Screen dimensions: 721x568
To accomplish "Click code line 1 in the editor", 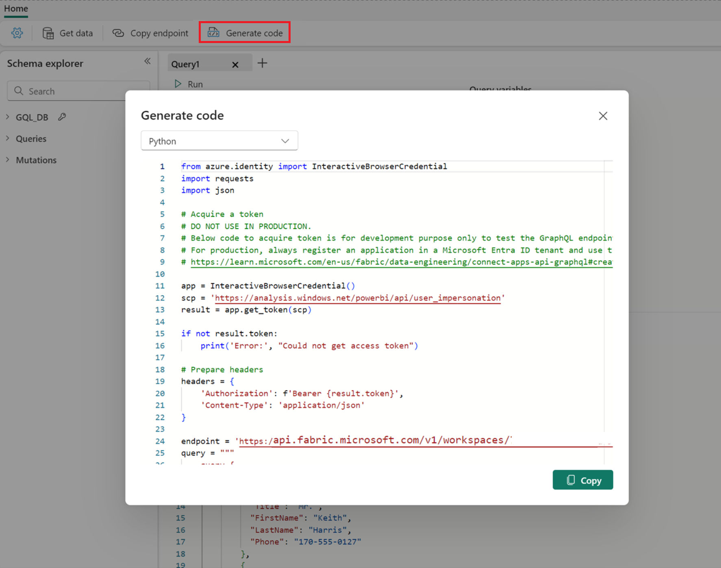I will tap(314, 166).
